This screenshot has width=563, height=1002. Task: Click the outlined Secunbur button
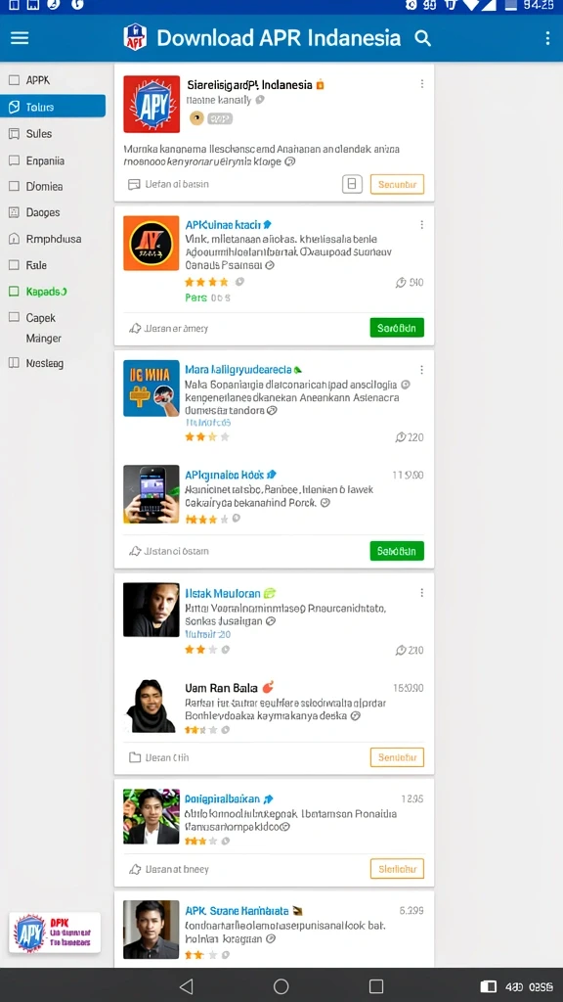(397, 184)
